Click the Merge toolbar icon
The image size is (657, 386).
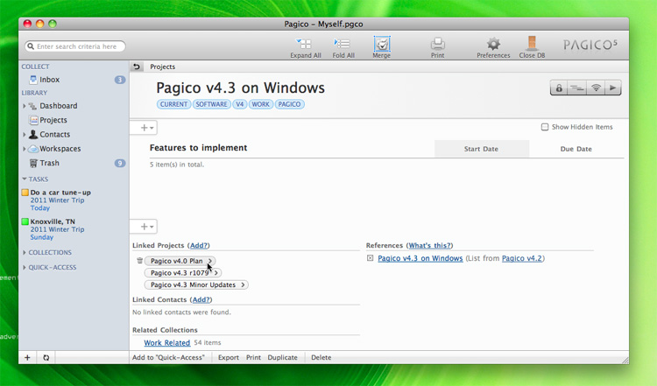[x=382, y=44]
